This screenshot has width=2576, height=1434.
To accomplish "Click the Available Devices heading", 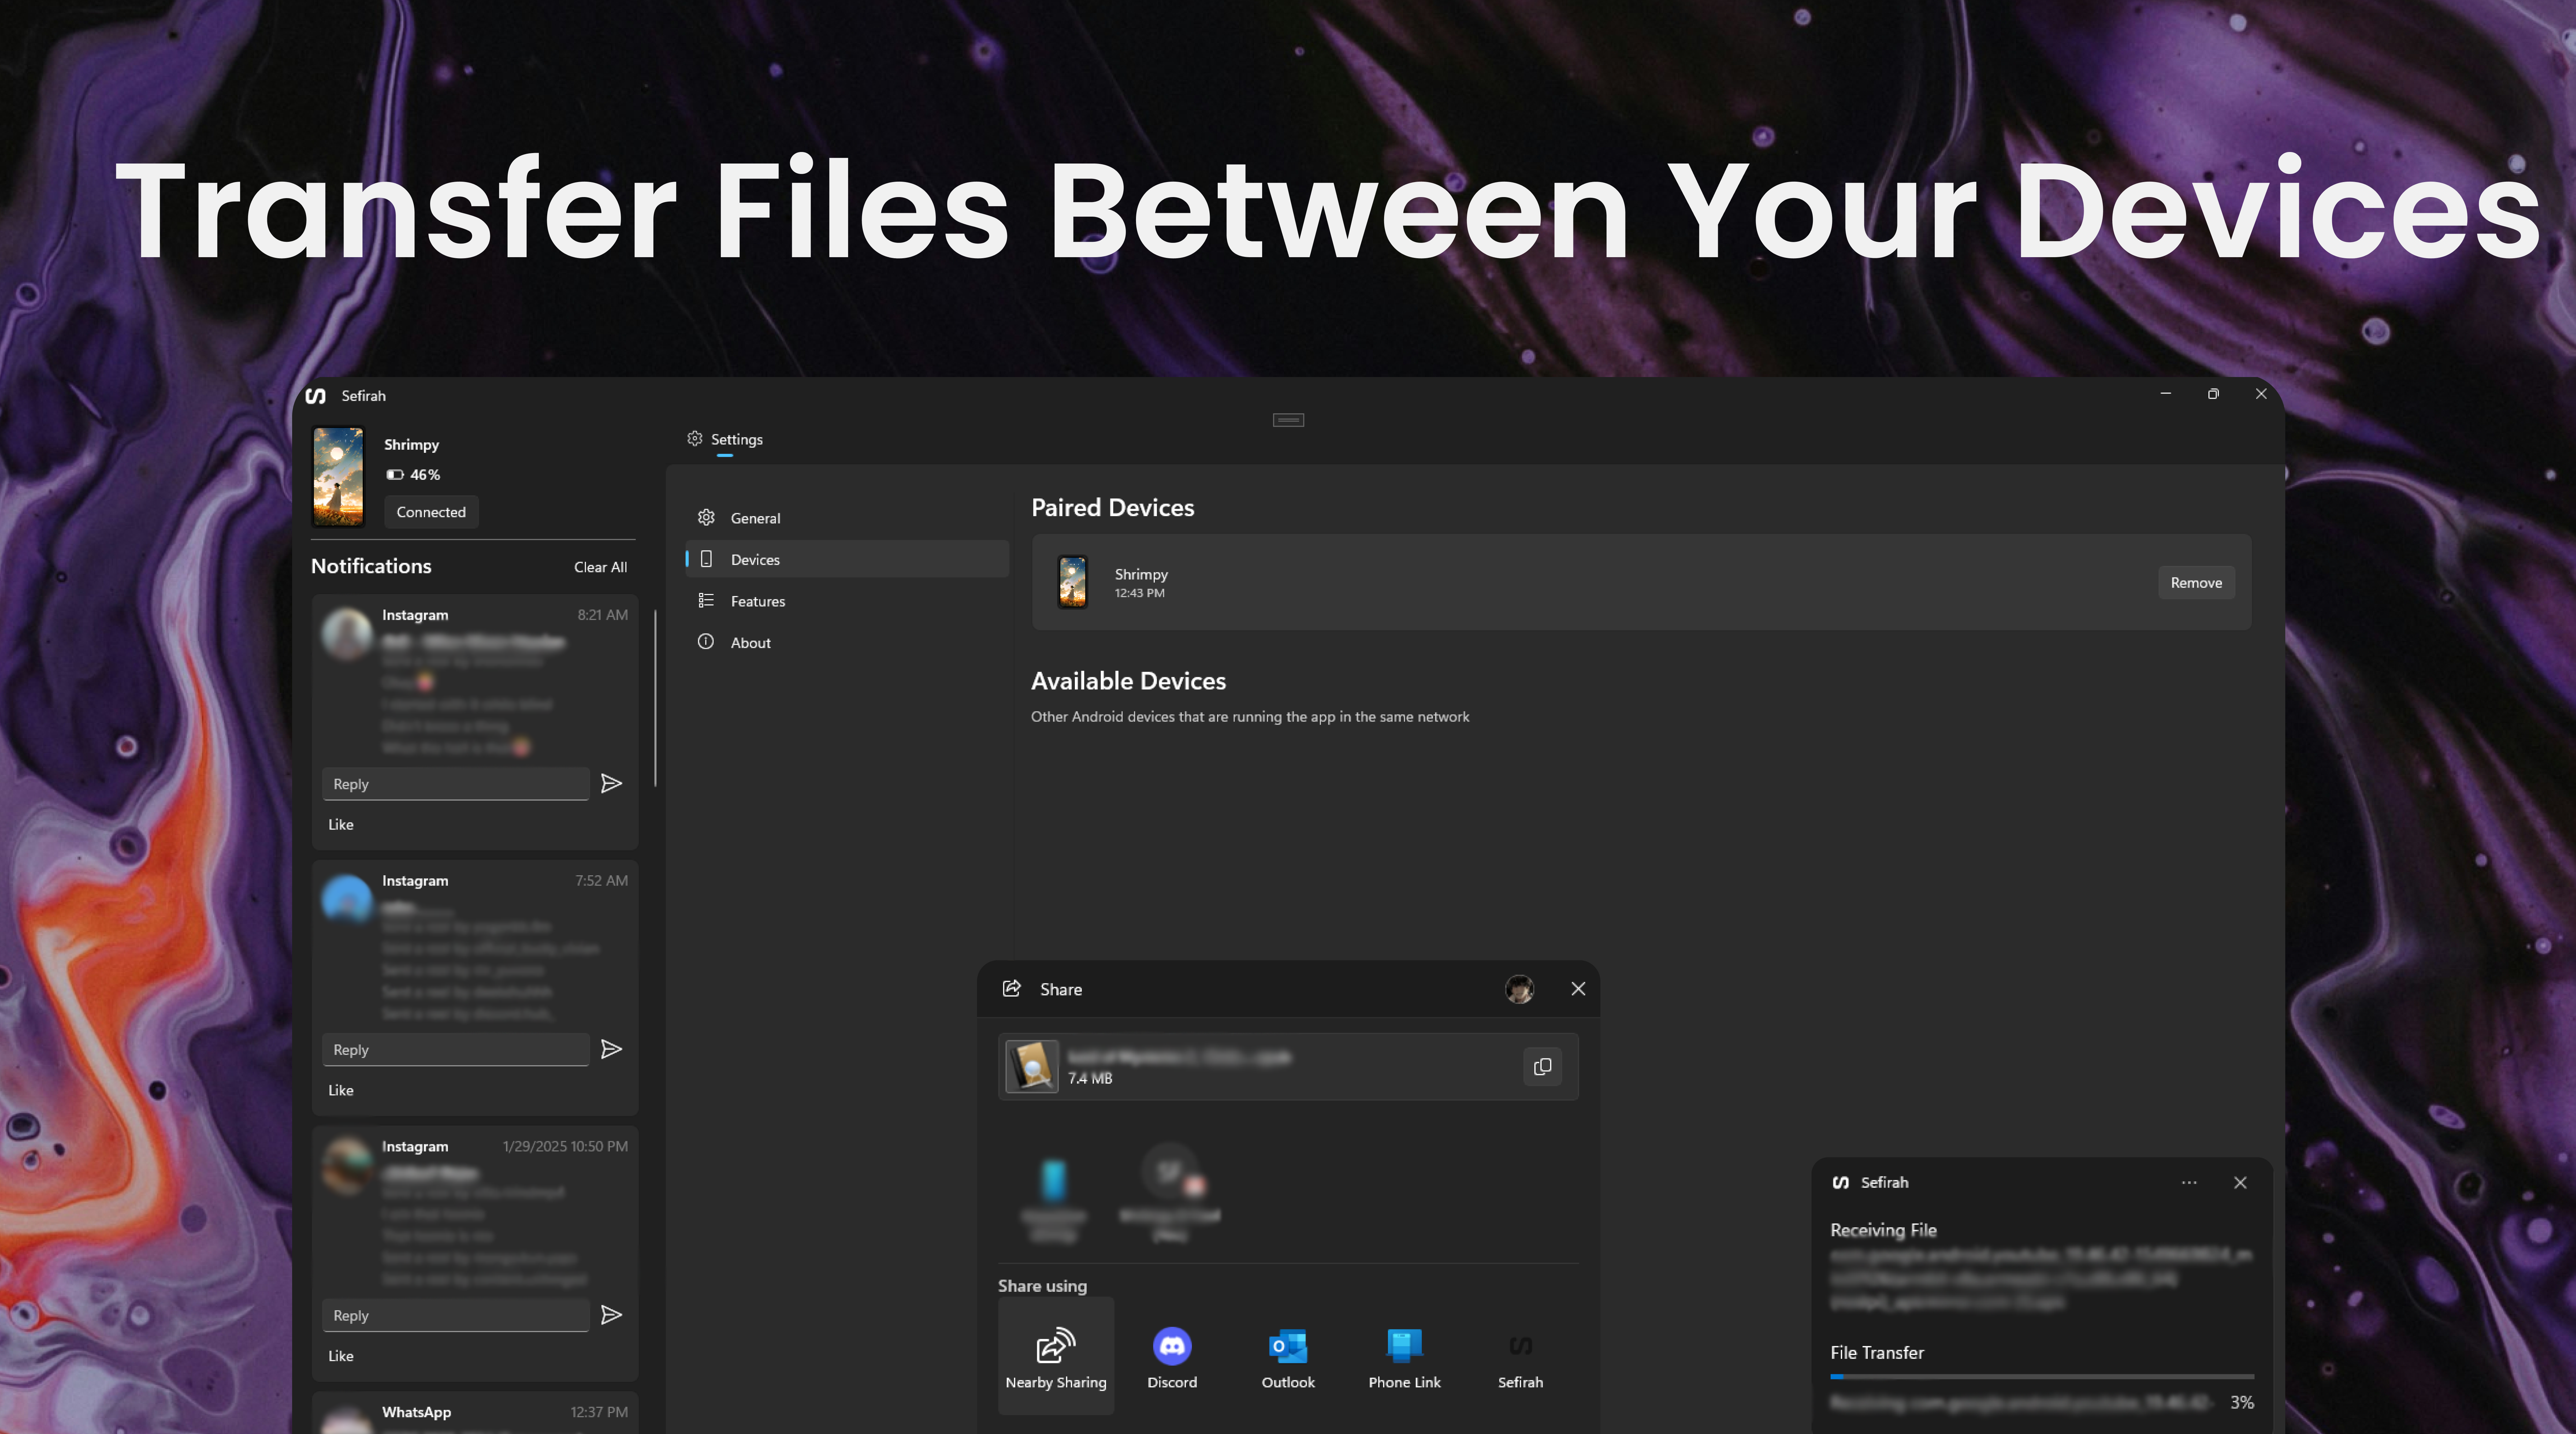I will [x=1128, y=681].
